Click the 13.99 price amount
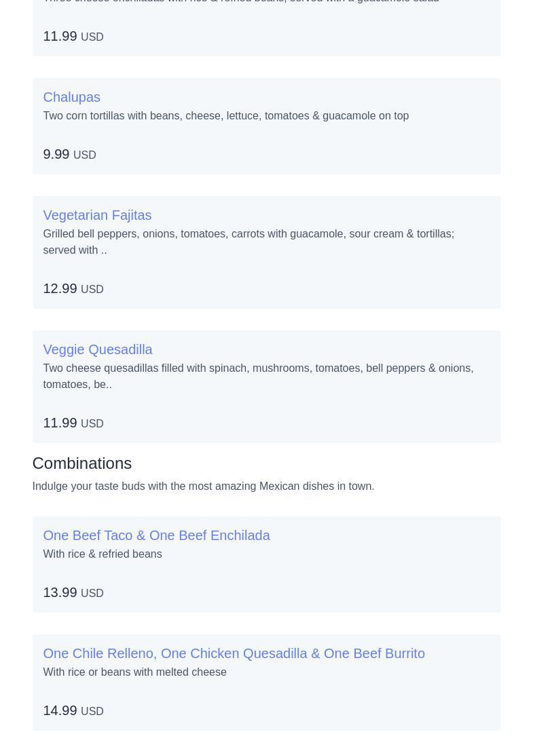 [x=60, y=592]
